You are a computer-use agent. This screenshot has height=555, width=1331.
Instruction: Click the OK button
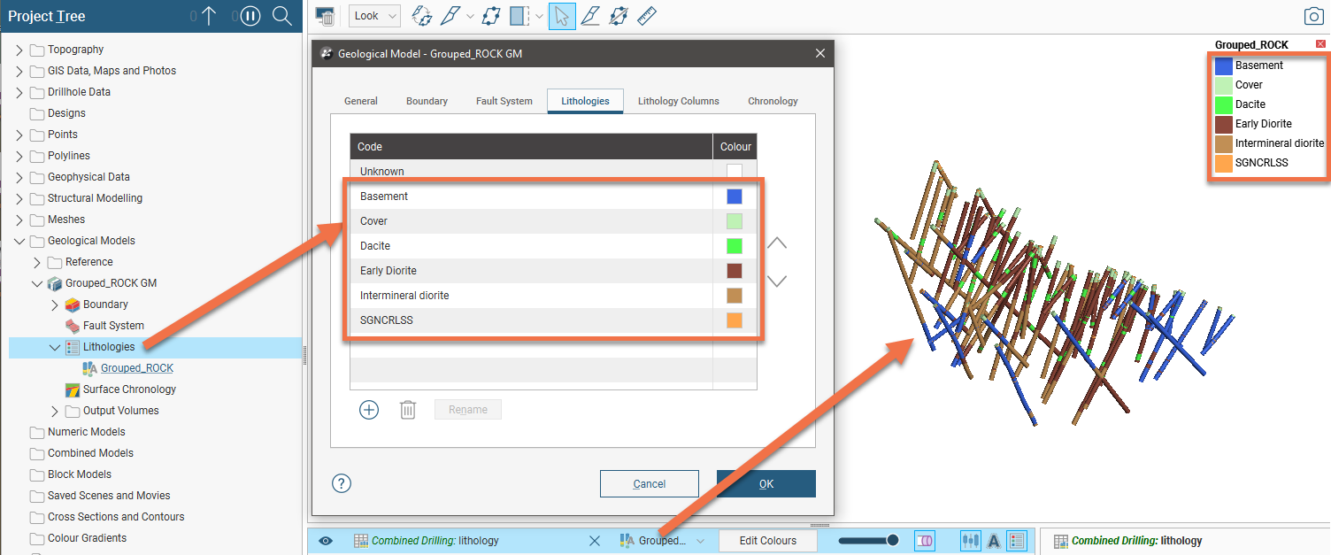click(x=766, y=483)
